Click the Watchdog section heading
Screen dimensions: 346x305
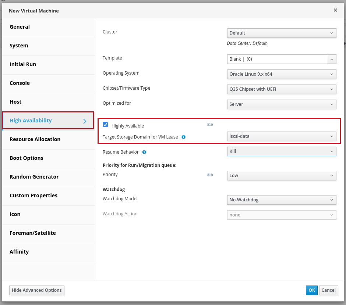(114, 190)
